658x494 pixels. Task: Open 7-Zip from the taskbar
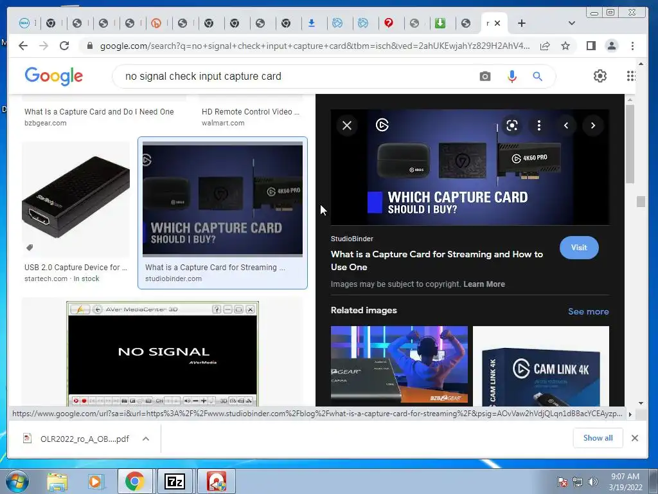[x=175, y=481]
